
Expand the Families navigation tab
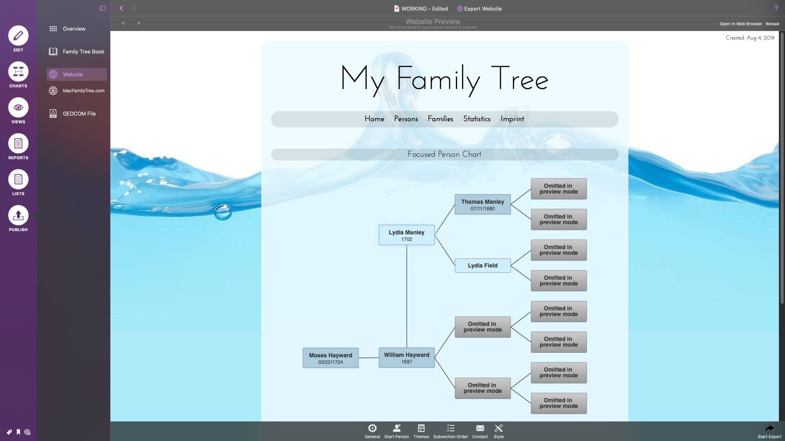tap(440, 119)
